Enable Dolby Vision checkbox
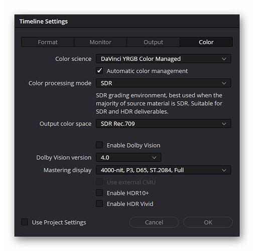Viewport: 254px width, 251px height. (99, 145)
